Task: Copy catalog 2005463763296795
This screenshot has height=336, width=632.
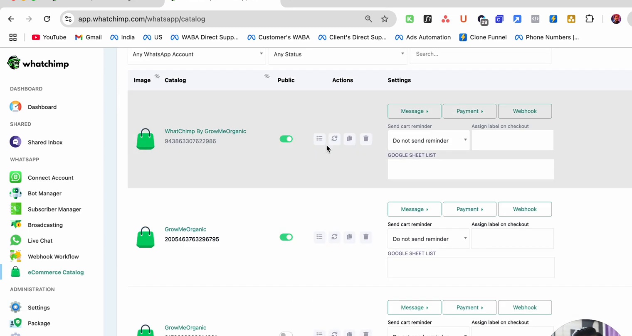Action: pos(349,237)
